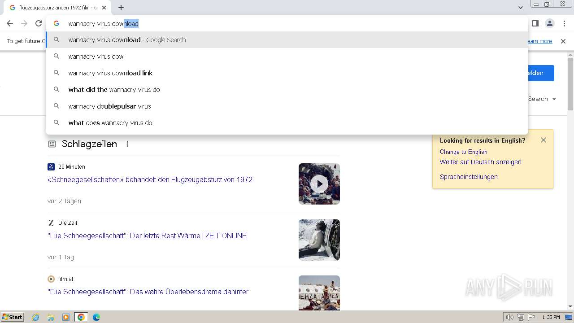Viewport: 574px width, 323px height.
Task: Click the taskbar clock showing 1:35 PM
Action: pyautogui.click(x=551, y=317)
